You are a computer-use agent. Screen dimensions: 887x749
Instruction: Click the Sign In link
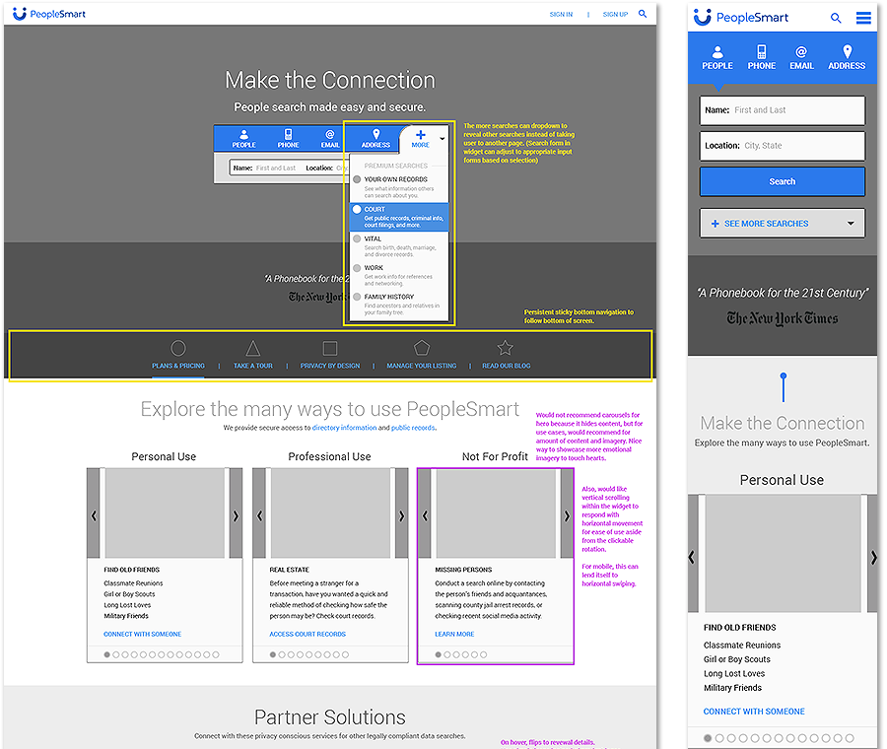click(x=561, y=14)
